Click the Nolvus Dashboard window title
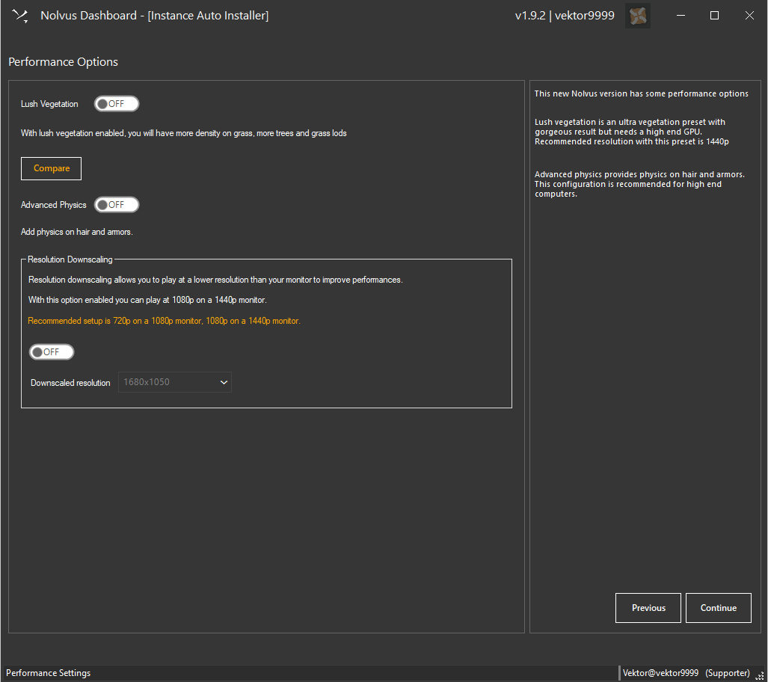This screenshot has width=768, height=682. pyautogui.click(x=154, y=16)
